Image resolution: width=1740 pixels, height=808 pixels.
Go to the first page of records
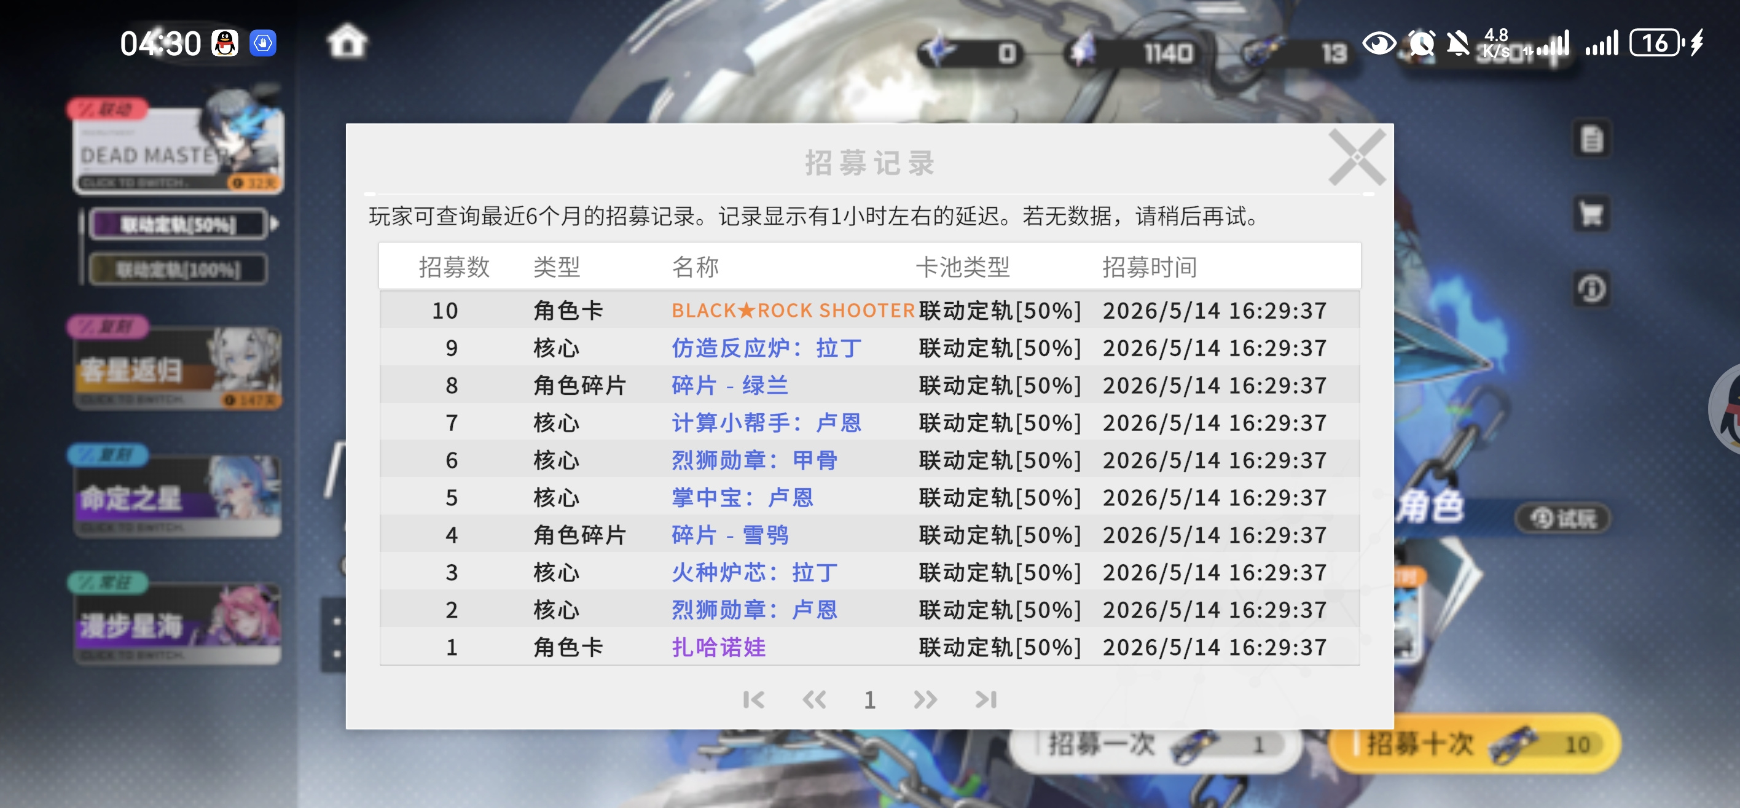pos(753,700)
